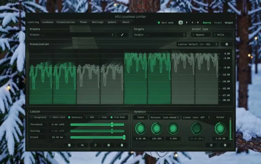Click the 0.00% value field

(x=173, y=139)
